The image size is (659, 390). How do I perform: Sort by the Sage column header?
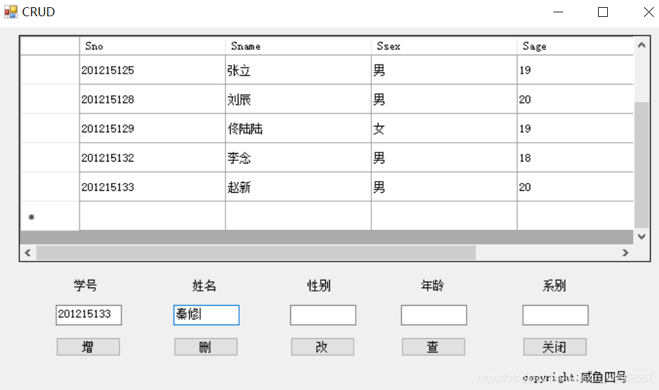(x=575, y=46)
